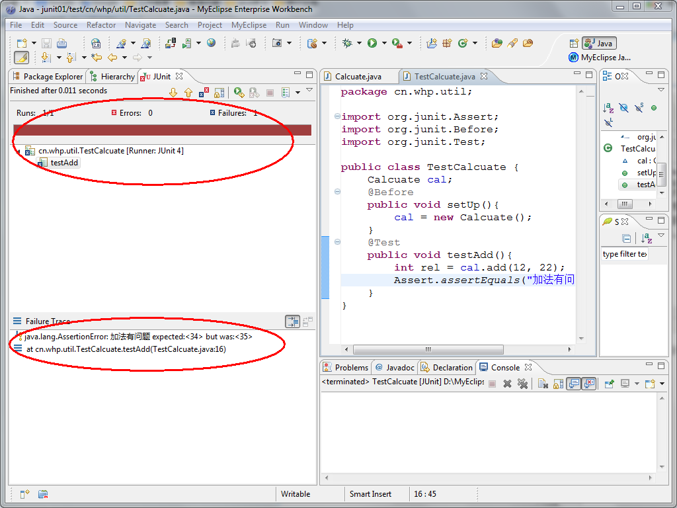Image resolution: width=677 pixels, height=508 pixels.
Task: Switch to the Package Explorer tab
Action: pyautogui.click(x=48, y=77)
